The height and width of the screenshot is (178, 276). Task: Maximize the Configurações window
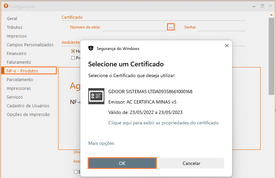262,6
